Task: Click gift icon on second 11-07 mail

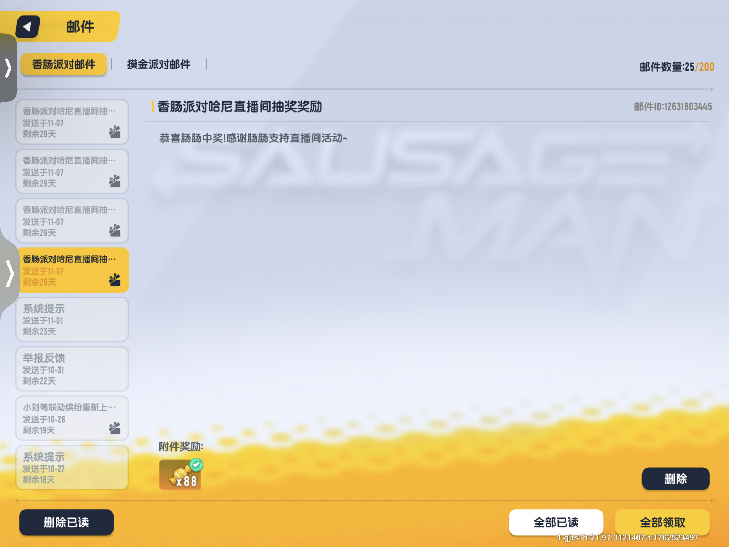Action: [x=115, y=181]
